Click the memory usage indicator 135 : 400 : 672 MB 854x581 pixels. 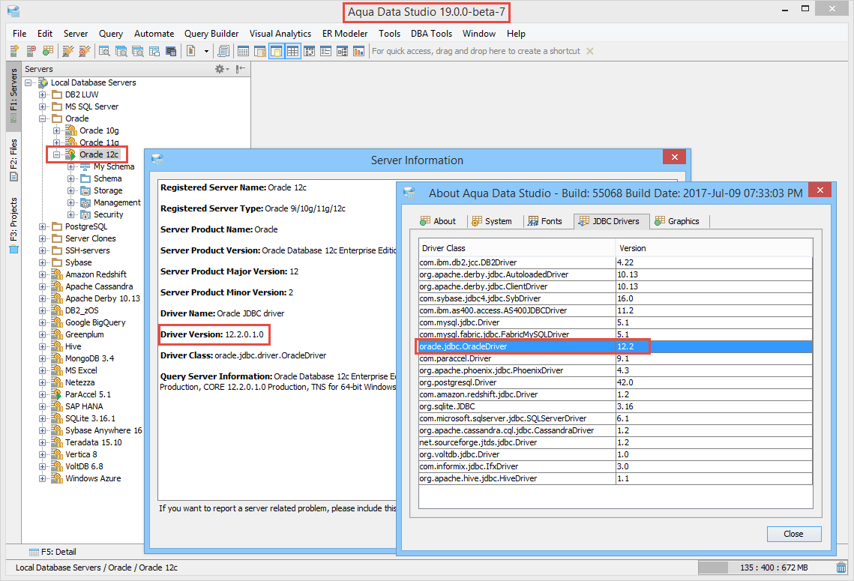coord(766,568)
